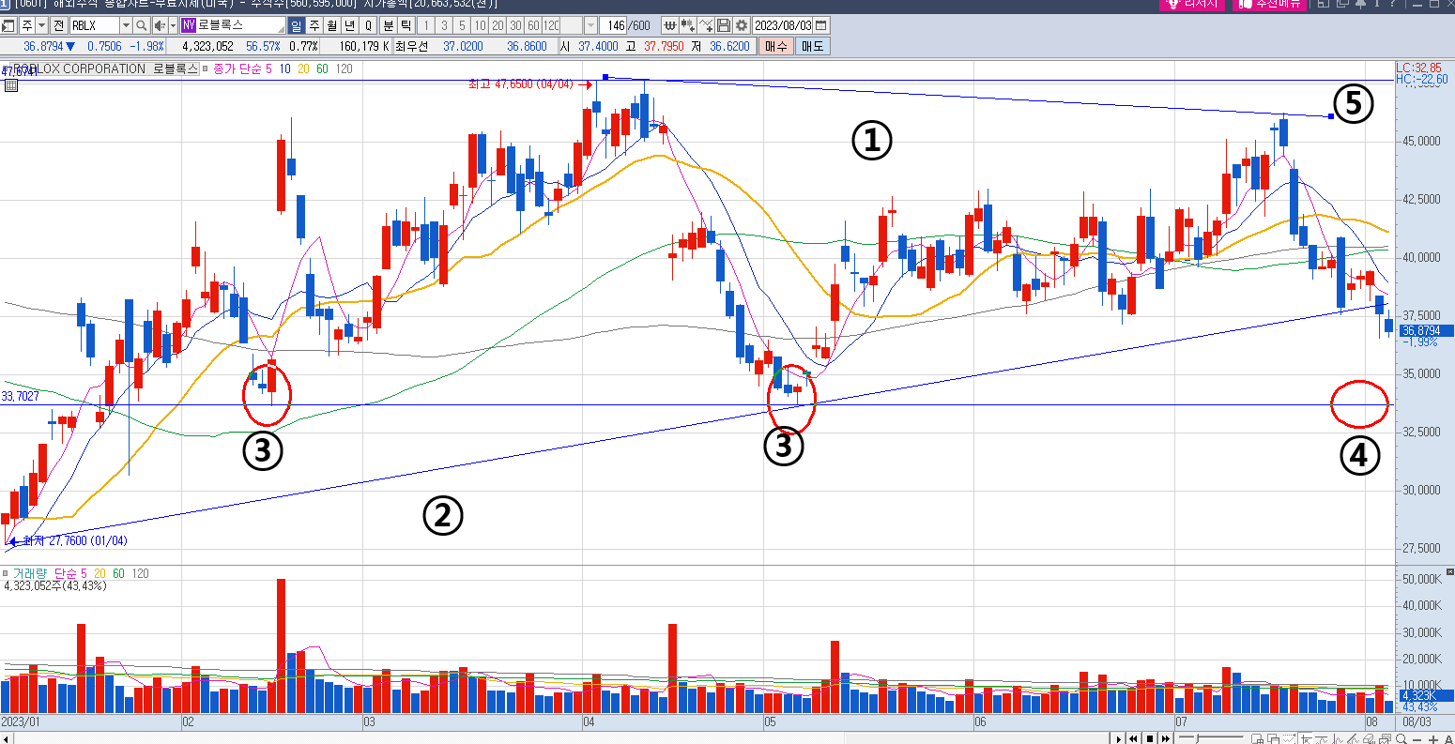Select the 분 (minute) chart period
The width and height of the screenshot is (1455, 744).
388,25
